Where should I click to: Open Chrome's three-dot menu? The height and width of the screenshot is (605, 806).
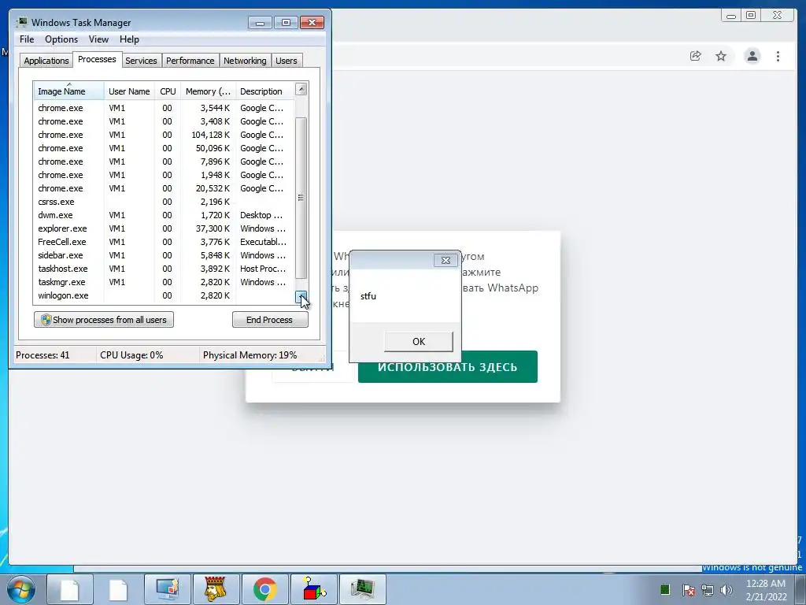[778, 56]
